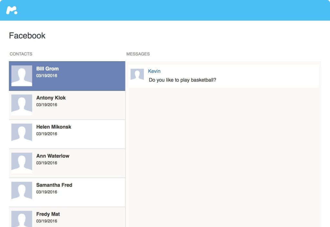Click the mSpy logo in header
Image resolution: width=330 pixels, height=227 pixels.
click(x=12, y=10)
